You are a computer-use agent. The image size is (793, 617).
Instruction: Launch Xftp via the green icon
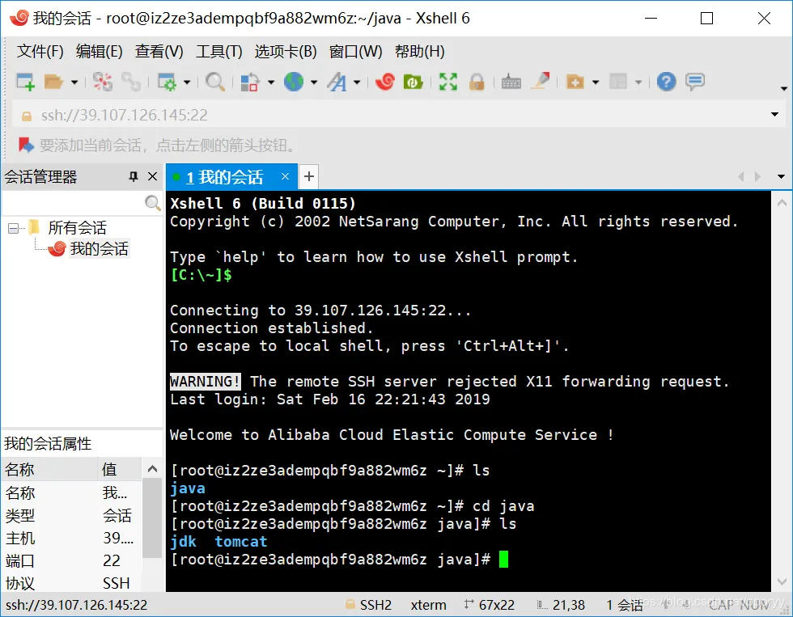pyautogui.click(x=413, y=82)
